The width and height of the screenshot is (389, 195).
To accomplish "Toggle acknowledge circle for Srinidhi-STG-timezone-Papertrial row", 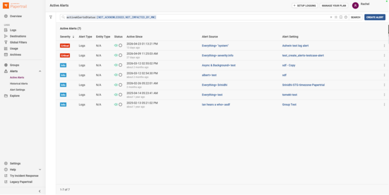I will click(x=121, y=85).
